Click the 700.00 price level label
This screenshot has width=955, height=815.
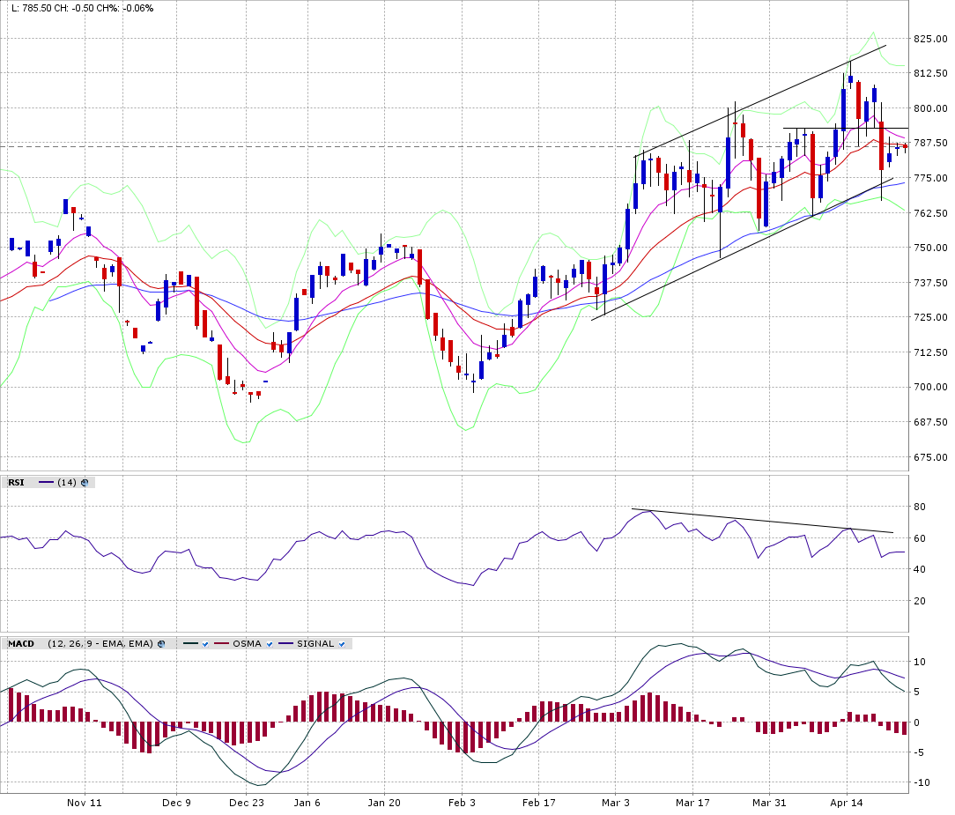(x=929, y=387)
